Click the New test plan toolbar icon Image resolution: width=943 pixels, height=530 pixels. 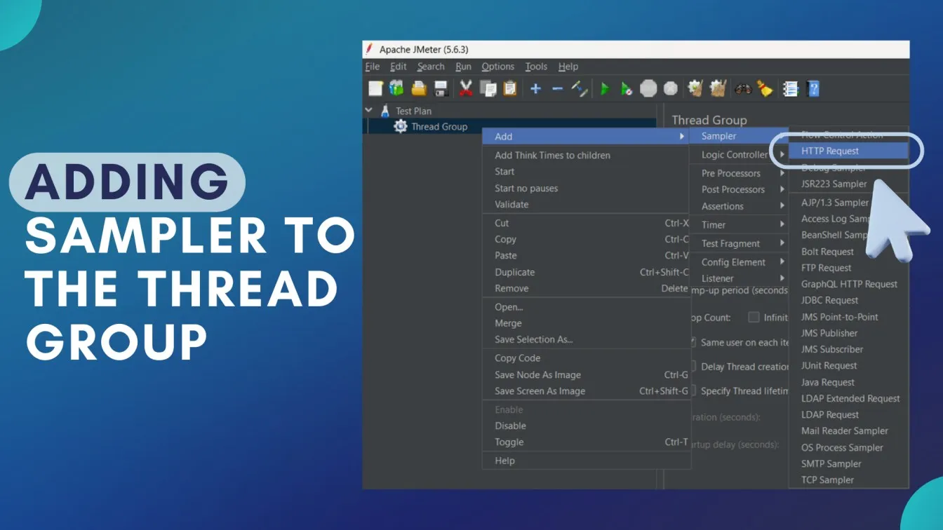[x=376, y=88]
